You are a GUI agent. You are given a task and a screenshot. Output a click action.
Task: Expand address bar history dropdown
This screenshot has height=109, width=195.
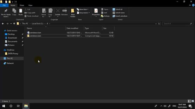tap(156, 24)
